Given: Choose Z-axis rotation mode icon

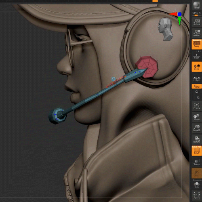Looking at the screenshot, I should click(198, 97).
